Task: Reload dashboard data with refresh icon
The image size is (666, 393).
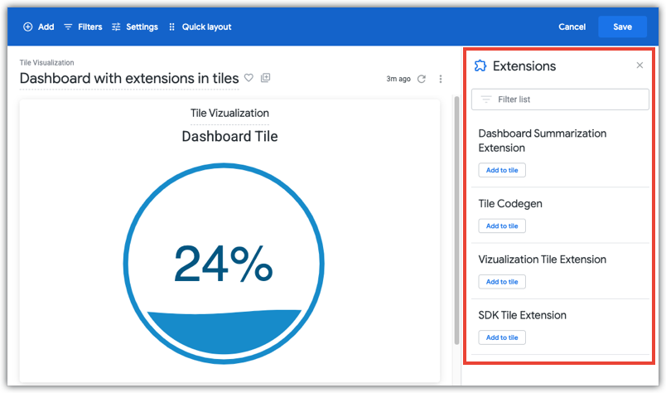Action: [x=422, y=79]
